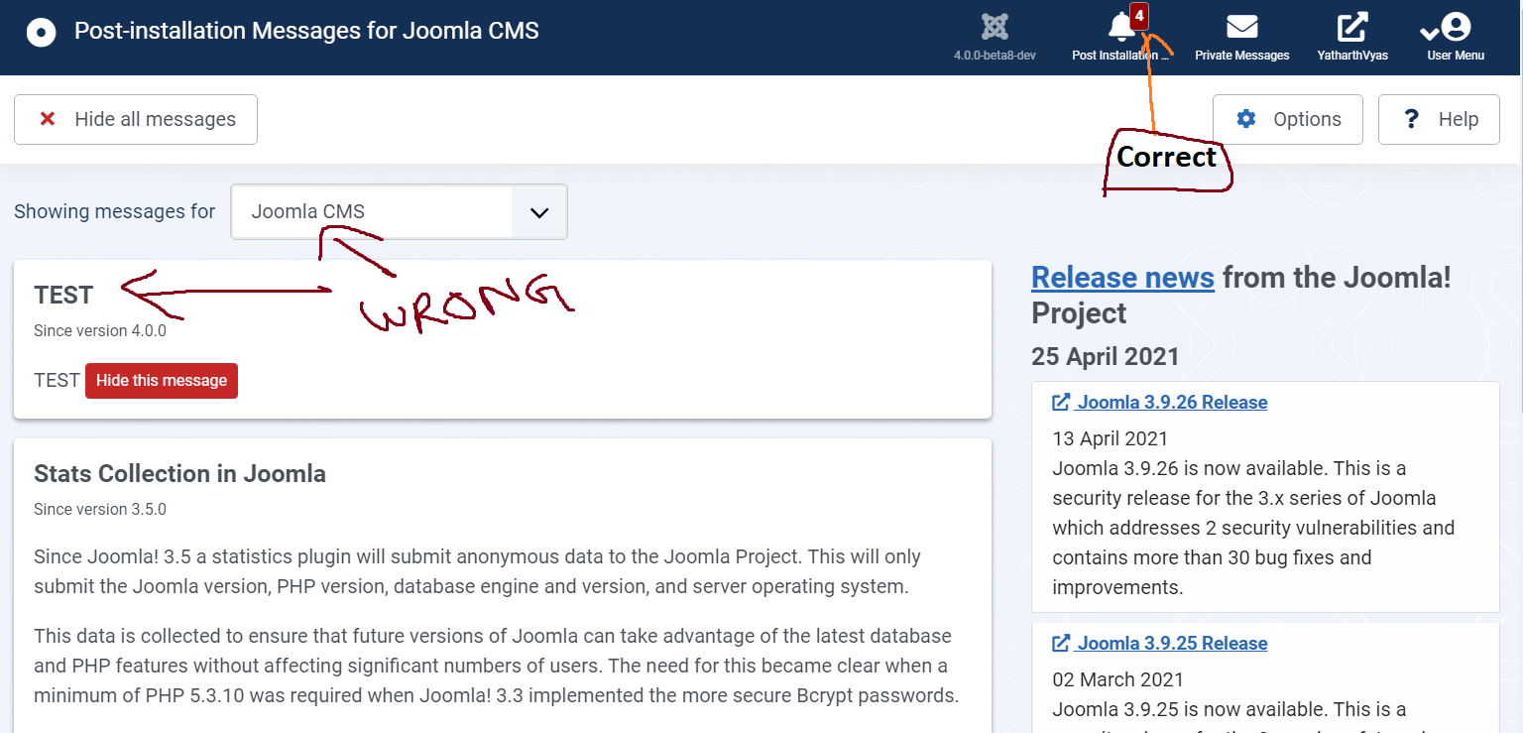Open Post Installation Messages bell icon
The image size is (1523, 733).
1121,26
